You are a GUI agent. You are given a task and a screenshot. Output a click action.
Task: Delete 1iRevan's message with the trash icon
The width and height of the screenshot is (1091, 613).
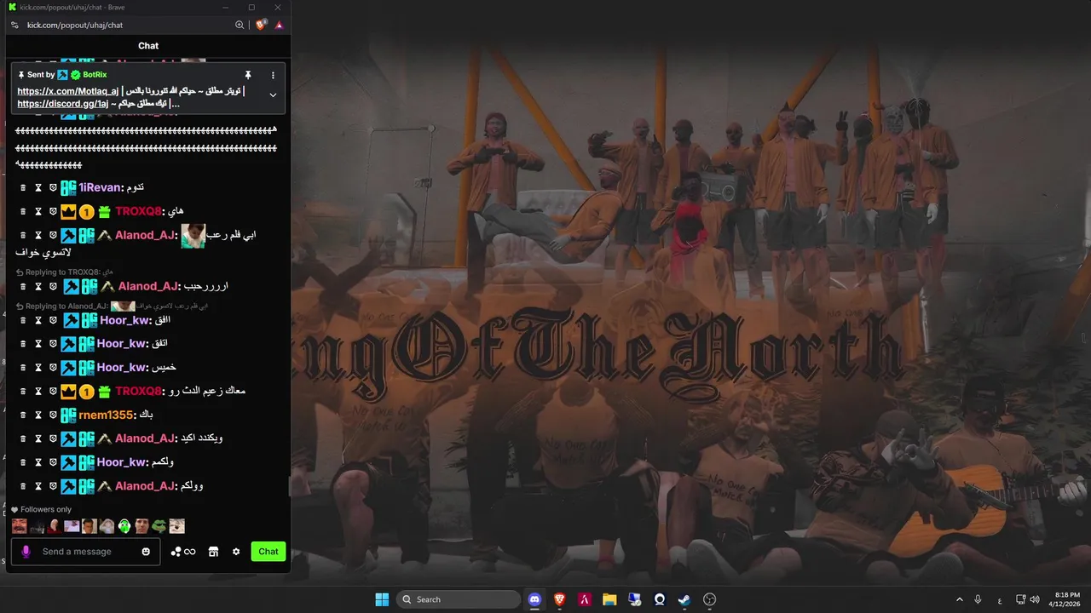tap(24, 187)
